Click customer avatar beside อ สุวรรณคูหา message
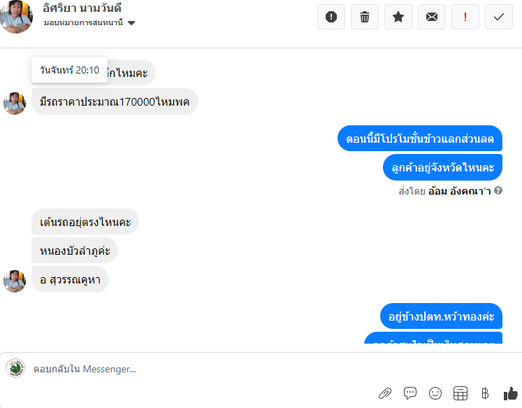522x408 pixels. click(x=15, y=281)
